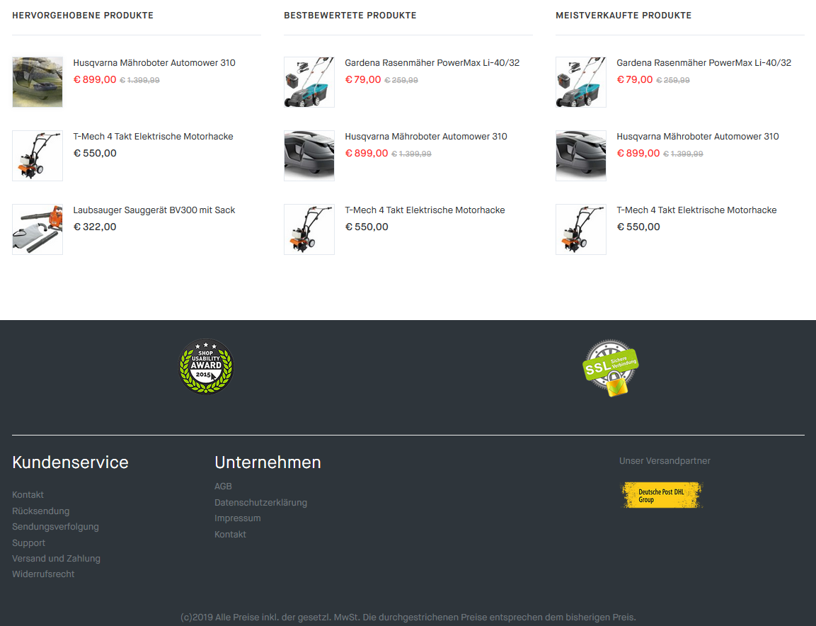This screenshot has width=816, height=626.
Task: Open Gardena Rasenmäher image in Bestbewertete Produkte
Action: pos(309,82)
